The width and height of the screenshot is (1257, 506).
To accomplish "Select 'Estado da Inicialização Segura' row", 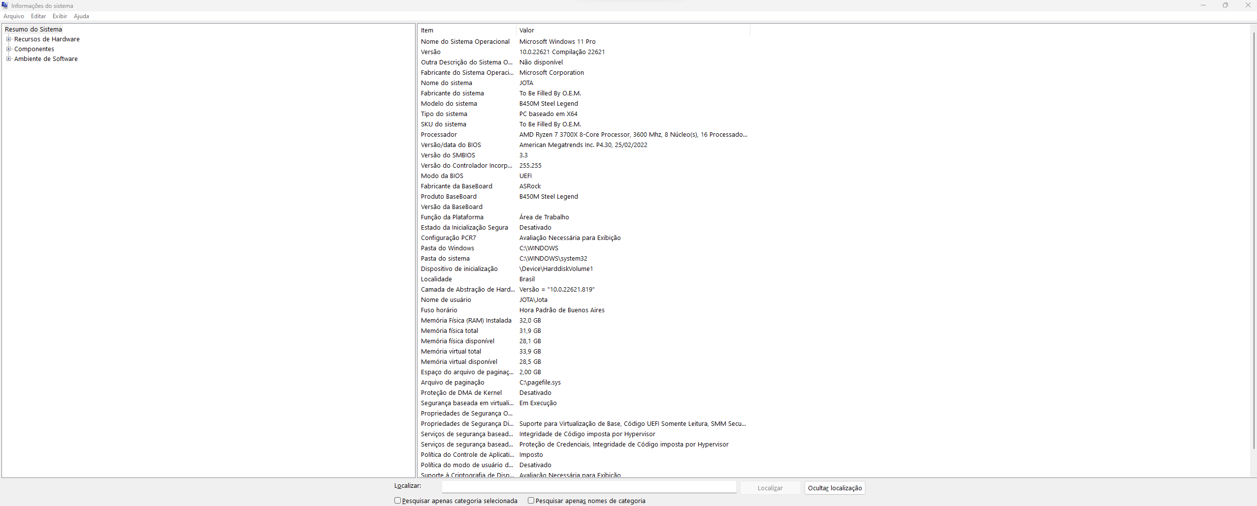I will [584, 227].
